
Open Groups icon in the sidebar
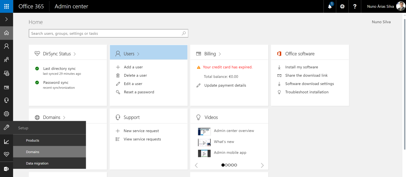click(7, 60)
